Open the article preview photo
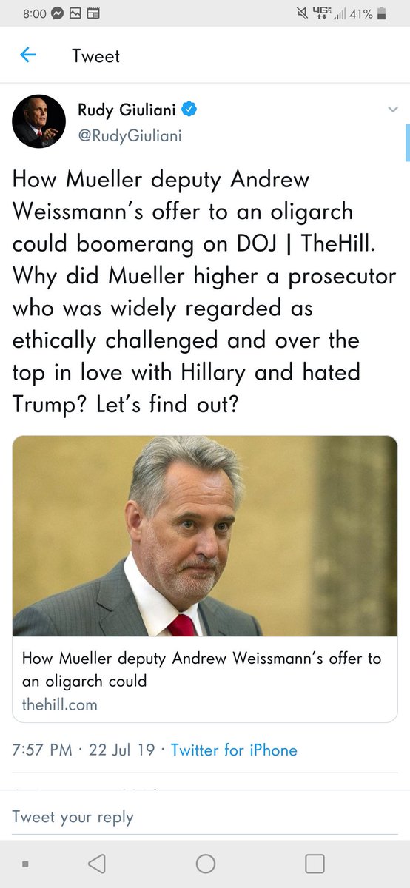The height and width of the screenshot is (888, 410). pyautogui.click(x=205, y=536)
